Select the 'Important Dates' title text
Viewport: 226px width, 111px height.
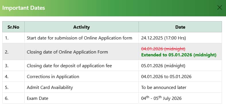pyautogui.click(x=24, y=8)
